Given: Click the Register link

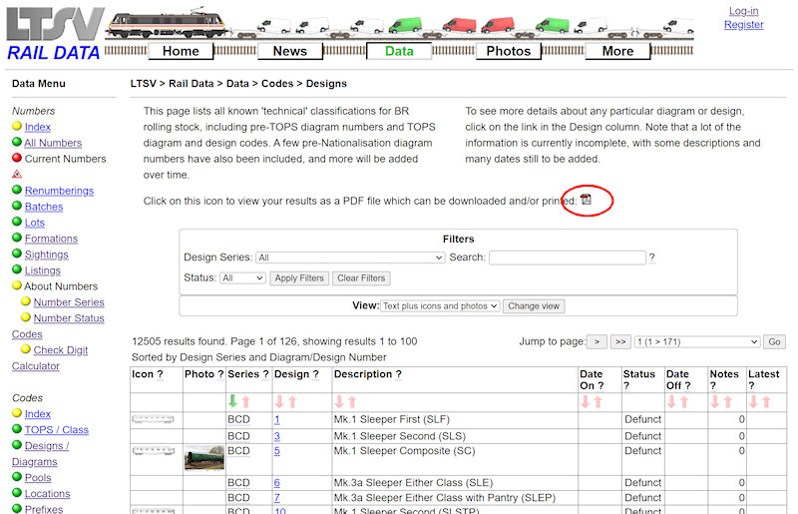Looking at the screenshot, I should click(743, 25).
